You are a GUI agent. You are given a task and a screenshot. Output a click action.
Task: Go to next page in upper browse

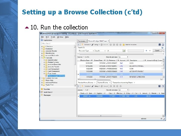(117, 45)
